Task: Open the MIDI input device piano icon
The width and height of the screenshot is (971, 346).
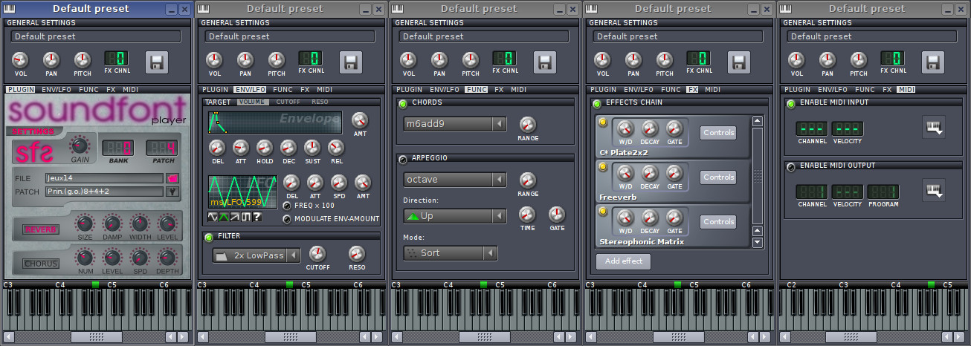Action: click(x=933, y=127)
